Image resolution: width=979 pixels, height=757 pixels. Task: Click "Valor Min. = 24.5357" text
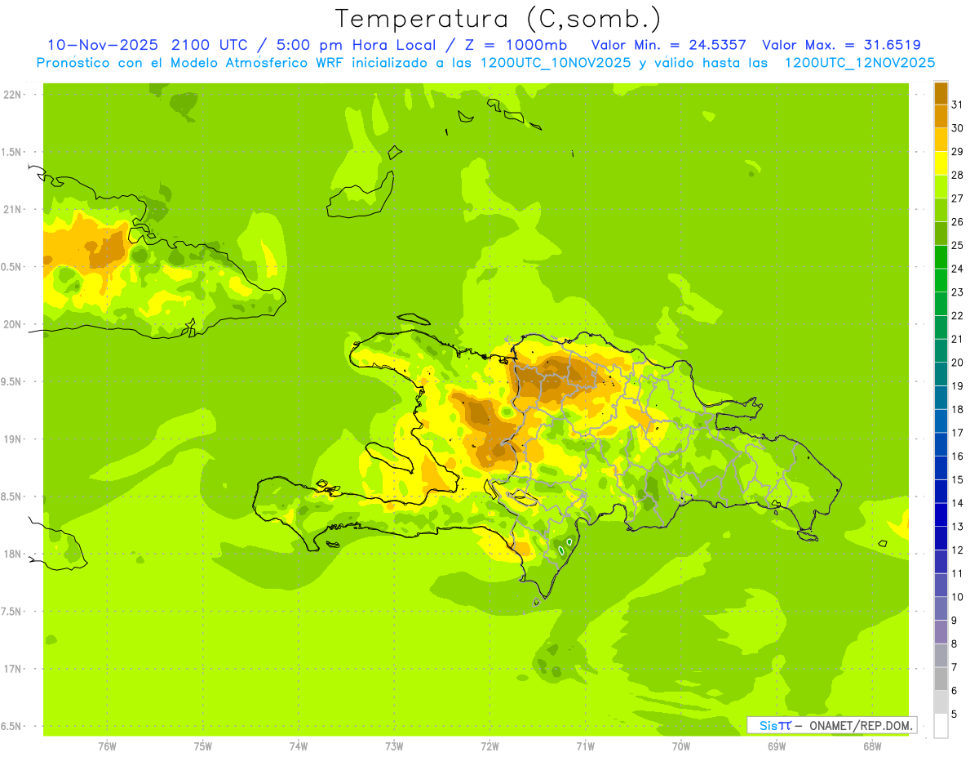point(668,45)
